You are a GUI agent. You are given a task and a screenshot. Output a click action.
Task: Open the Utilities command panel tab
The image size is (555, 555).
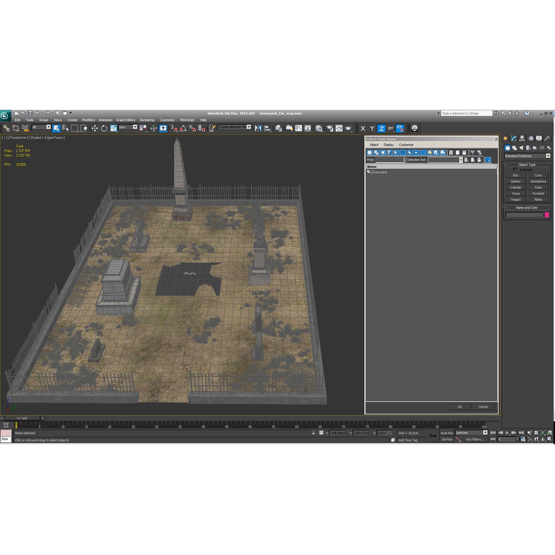coord(547,138)
